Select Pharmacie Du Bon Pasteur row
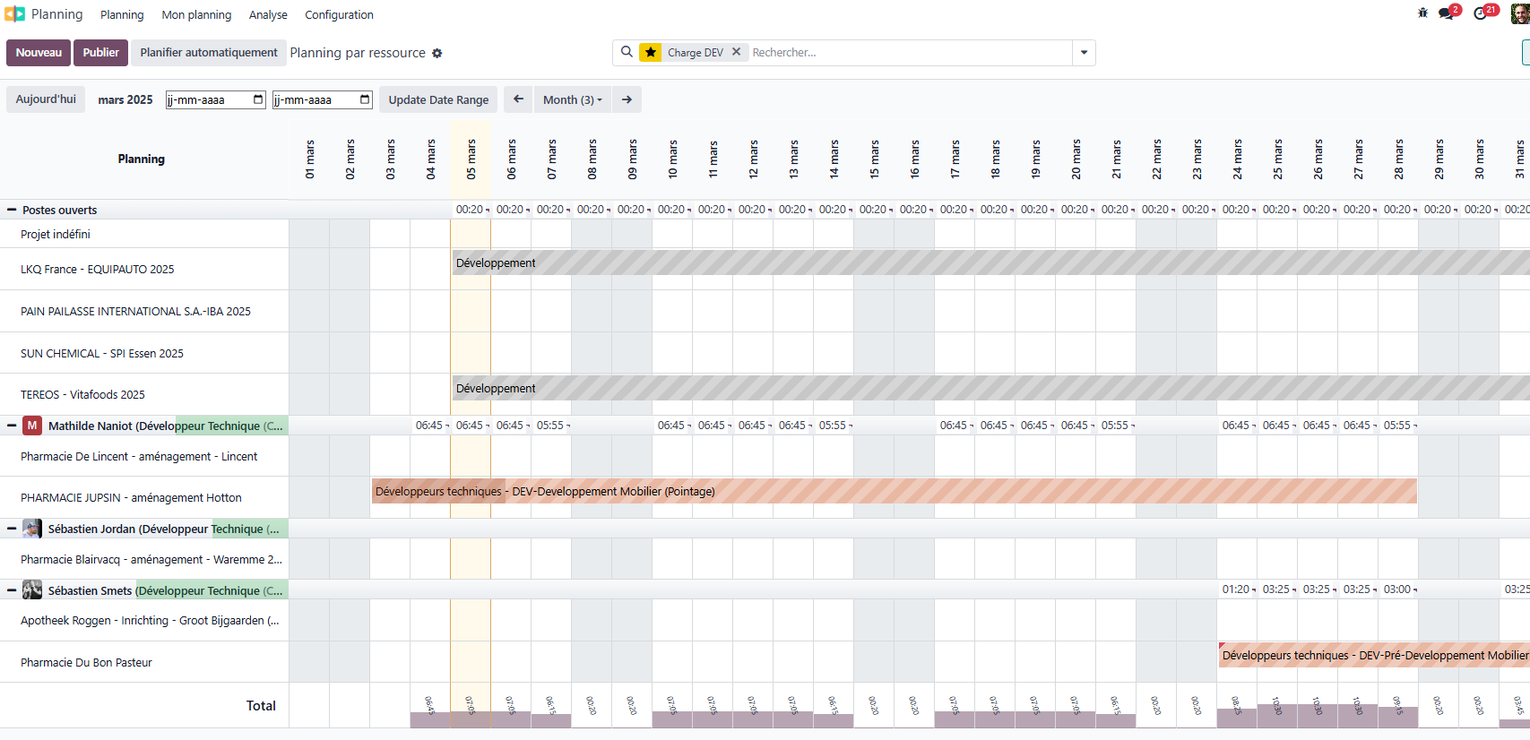 (x=144, y=662)
